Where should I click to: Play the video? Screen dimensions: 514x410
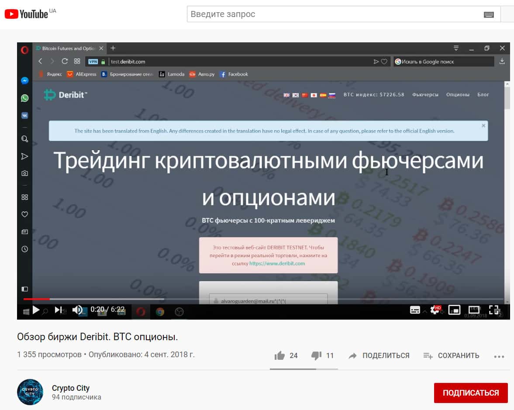(36, 310)
